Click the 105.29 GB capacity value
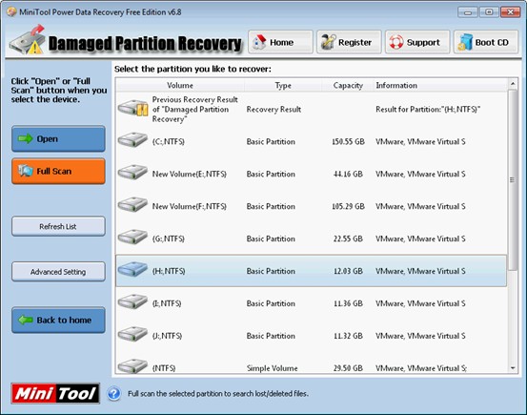 pos(348,206)
